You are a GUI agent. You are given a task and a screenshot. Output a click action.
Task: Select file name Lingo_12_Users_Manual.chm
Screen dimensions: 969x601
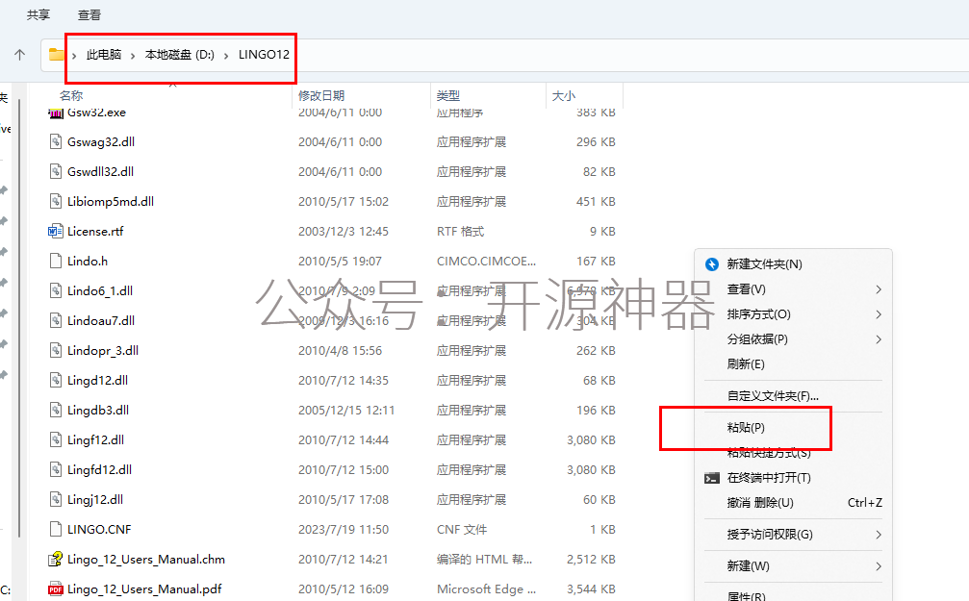pos(146,559)
